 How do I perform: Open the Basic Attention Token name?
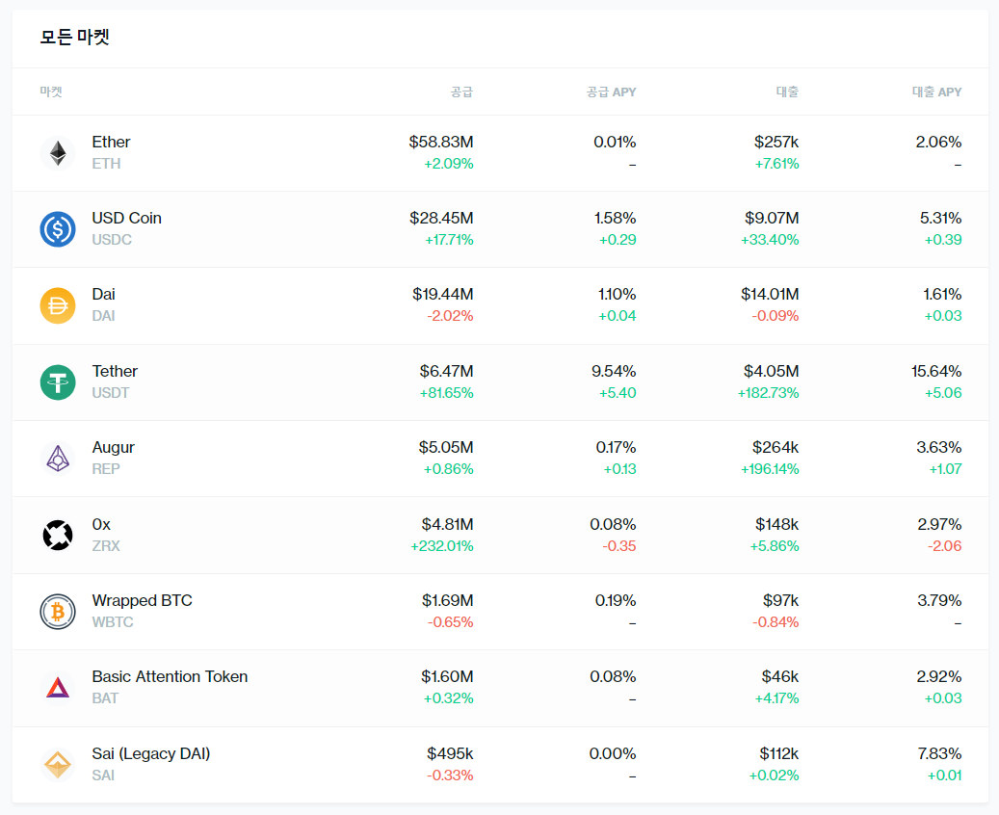pyautogui.click(x=170, y=676)
